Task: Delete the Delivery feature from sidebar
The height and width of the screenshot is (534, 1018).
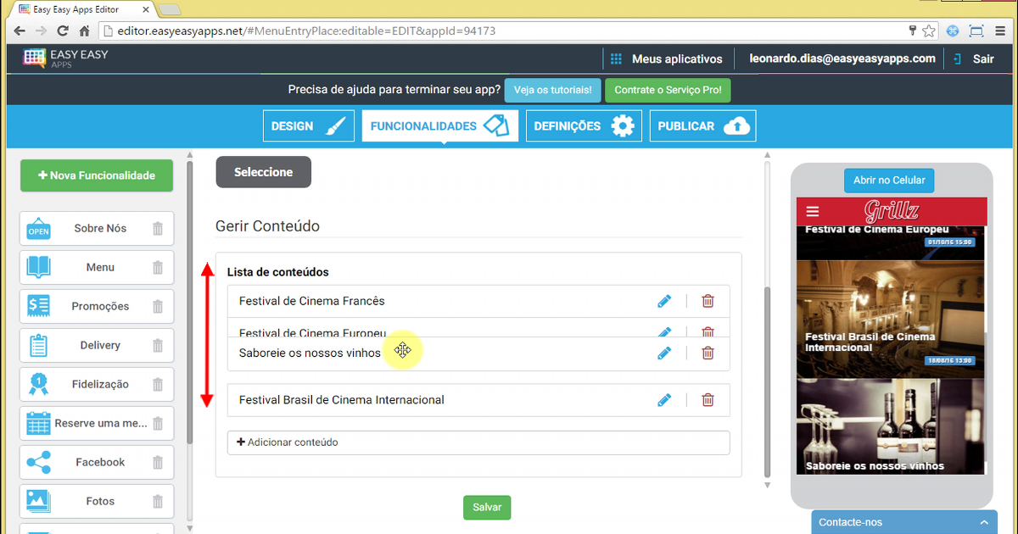Action: point(158,345)
